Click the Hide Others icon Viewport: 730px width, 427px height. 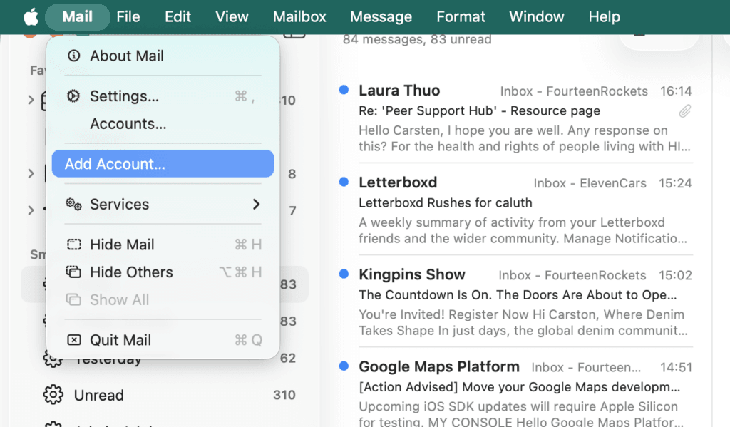(x=73, y=272)
